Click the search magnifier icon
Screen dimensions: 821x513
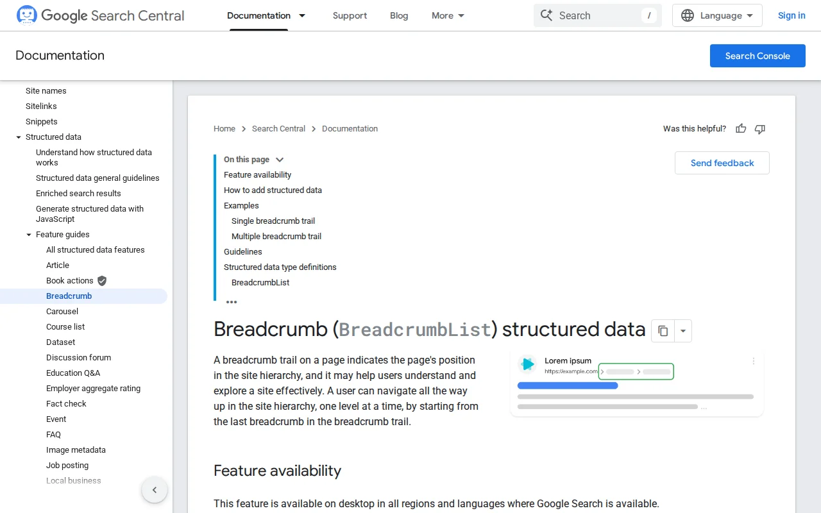pyautogui.click(x=546, y=15)
